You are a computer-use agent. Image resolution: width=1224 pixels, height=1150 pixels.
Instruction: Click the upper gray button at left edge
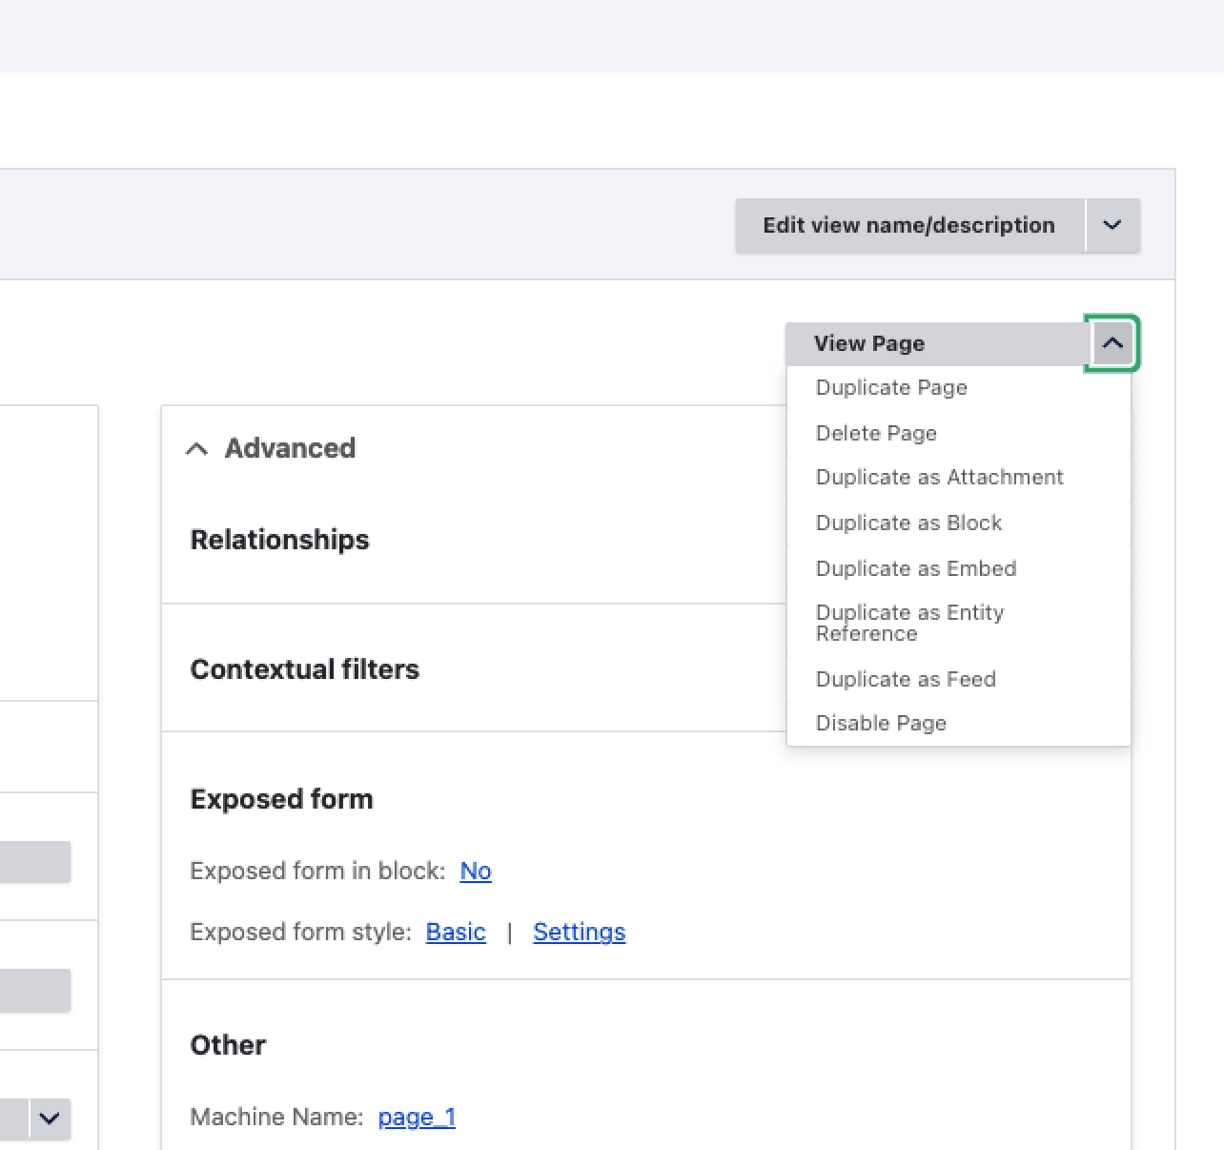click(x=34, y=862)
